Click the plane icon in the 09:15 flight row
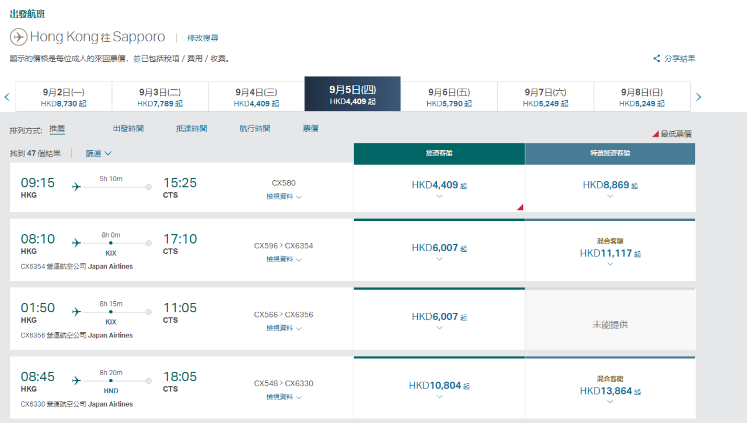 76,187
